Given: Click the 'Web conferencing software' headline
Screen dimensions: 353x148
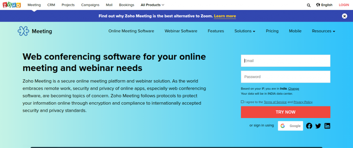Looking at the screenshot, I should [114, 62].
